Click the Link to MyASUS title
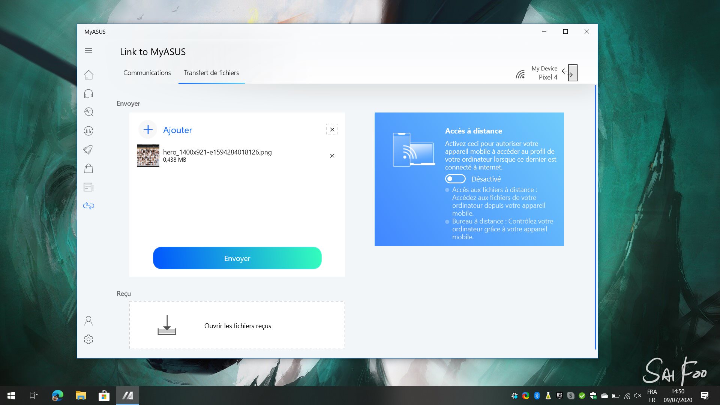 click(x=153, y=52)
